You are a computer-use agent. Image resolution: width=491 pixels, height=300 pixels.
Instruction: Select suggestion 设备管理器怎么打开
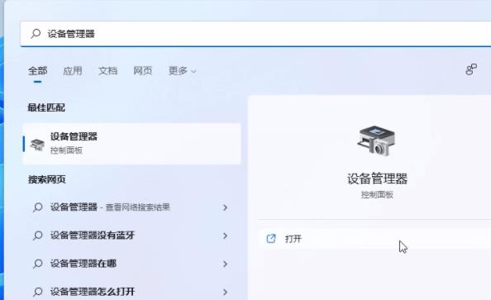coord(132,292)
